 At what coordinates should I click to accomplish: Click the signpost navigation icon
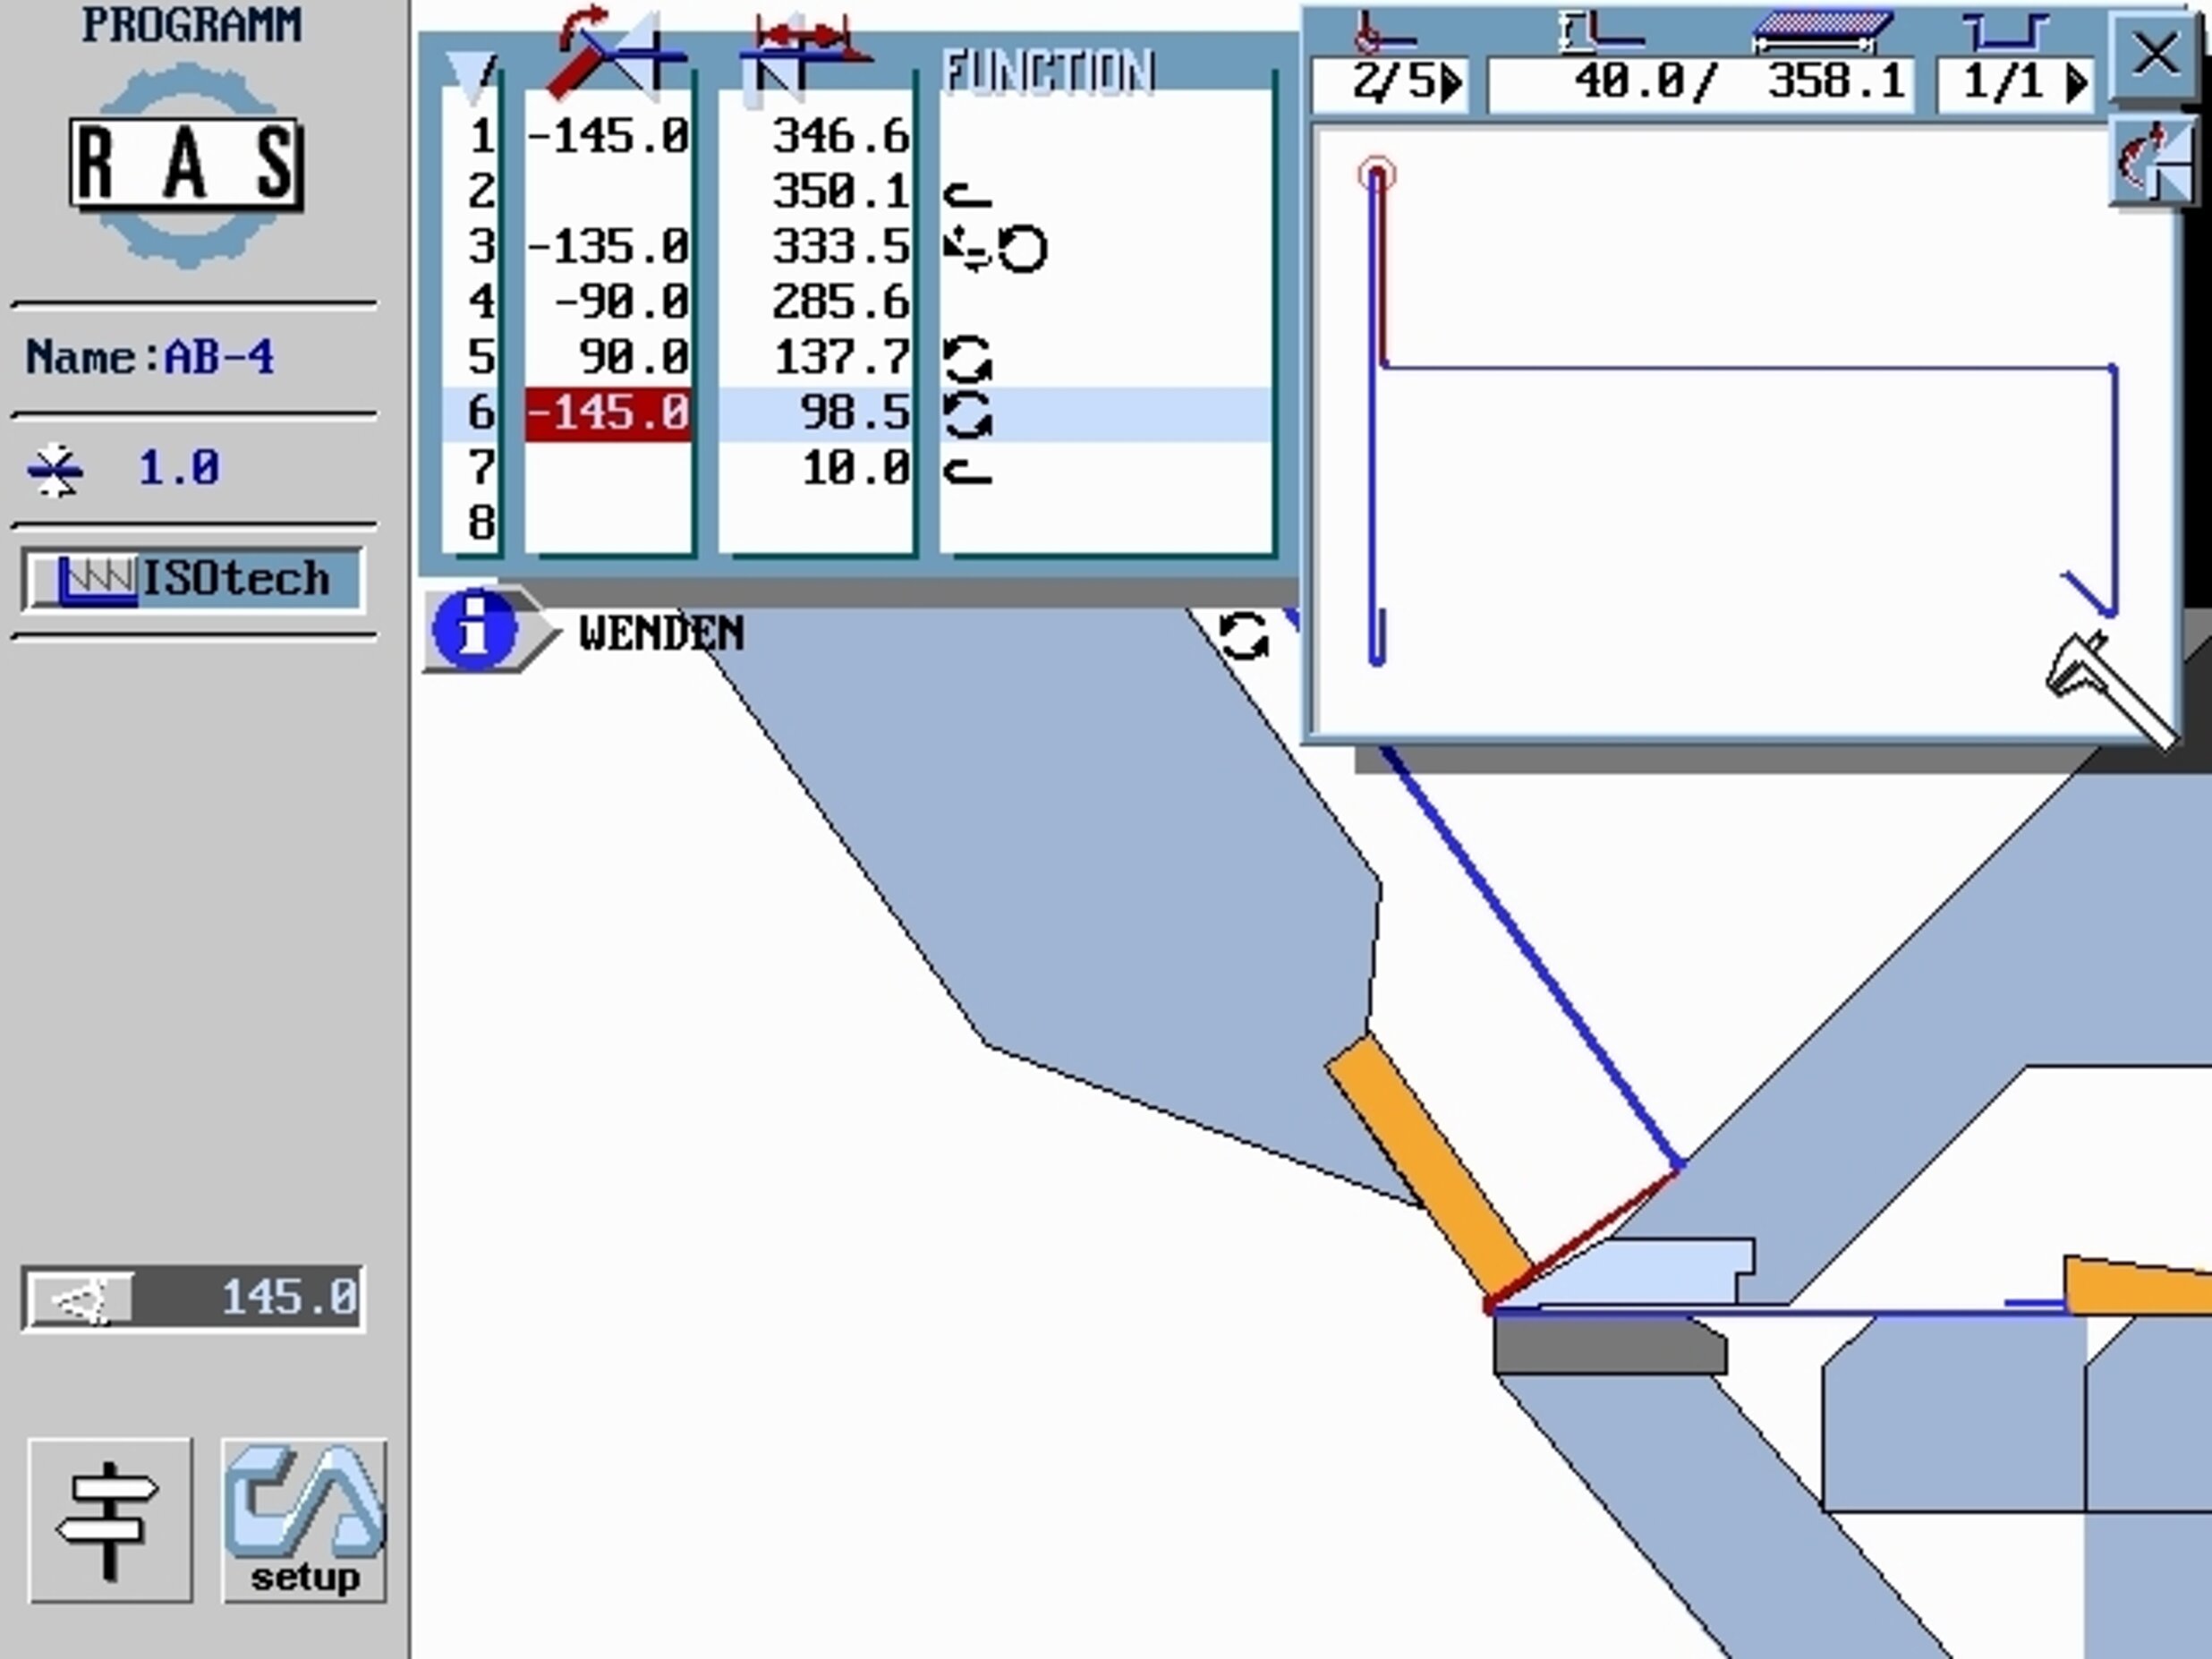(109, 1520)
